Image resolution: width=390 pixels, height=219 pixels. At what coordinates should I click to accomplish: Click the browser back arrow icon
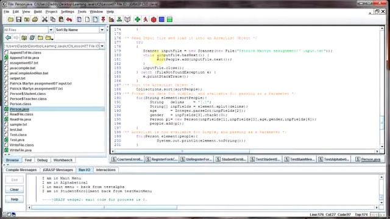coord(8,38)
